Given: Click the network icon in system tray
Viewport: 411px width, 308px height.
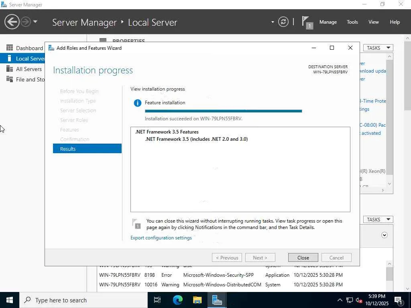Looking at the screenshot, I should (350, 300).
